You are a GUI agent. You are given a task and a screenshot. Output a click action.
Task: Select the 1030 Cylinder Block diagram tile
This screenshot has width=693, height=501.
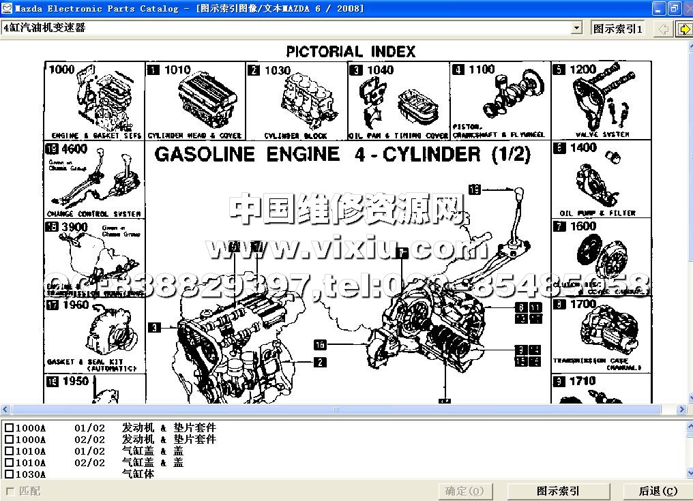point(296,101)
